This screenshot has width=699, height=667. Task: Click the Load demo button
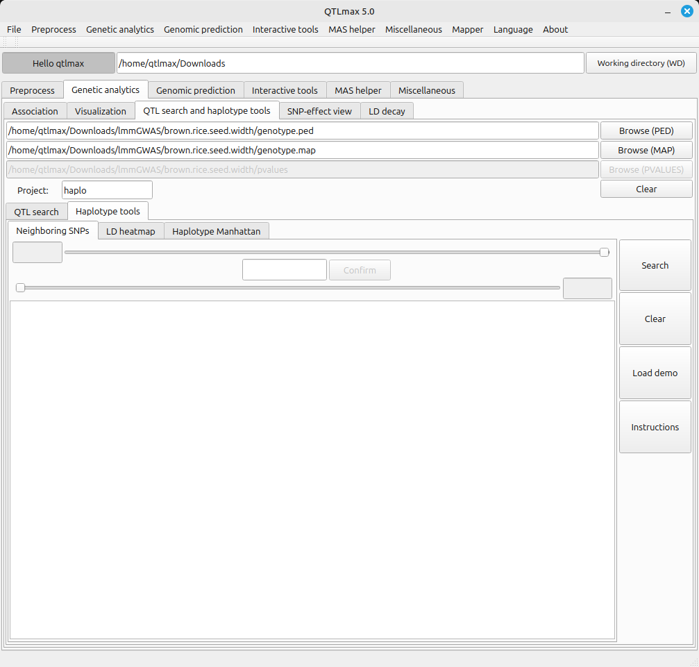pyautogui.click(x=655, y=373)
